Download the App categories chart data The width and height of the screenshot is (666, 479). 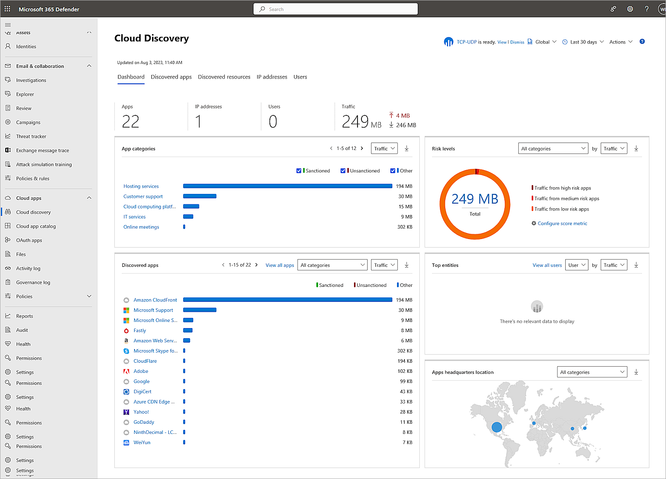point(407,148)
